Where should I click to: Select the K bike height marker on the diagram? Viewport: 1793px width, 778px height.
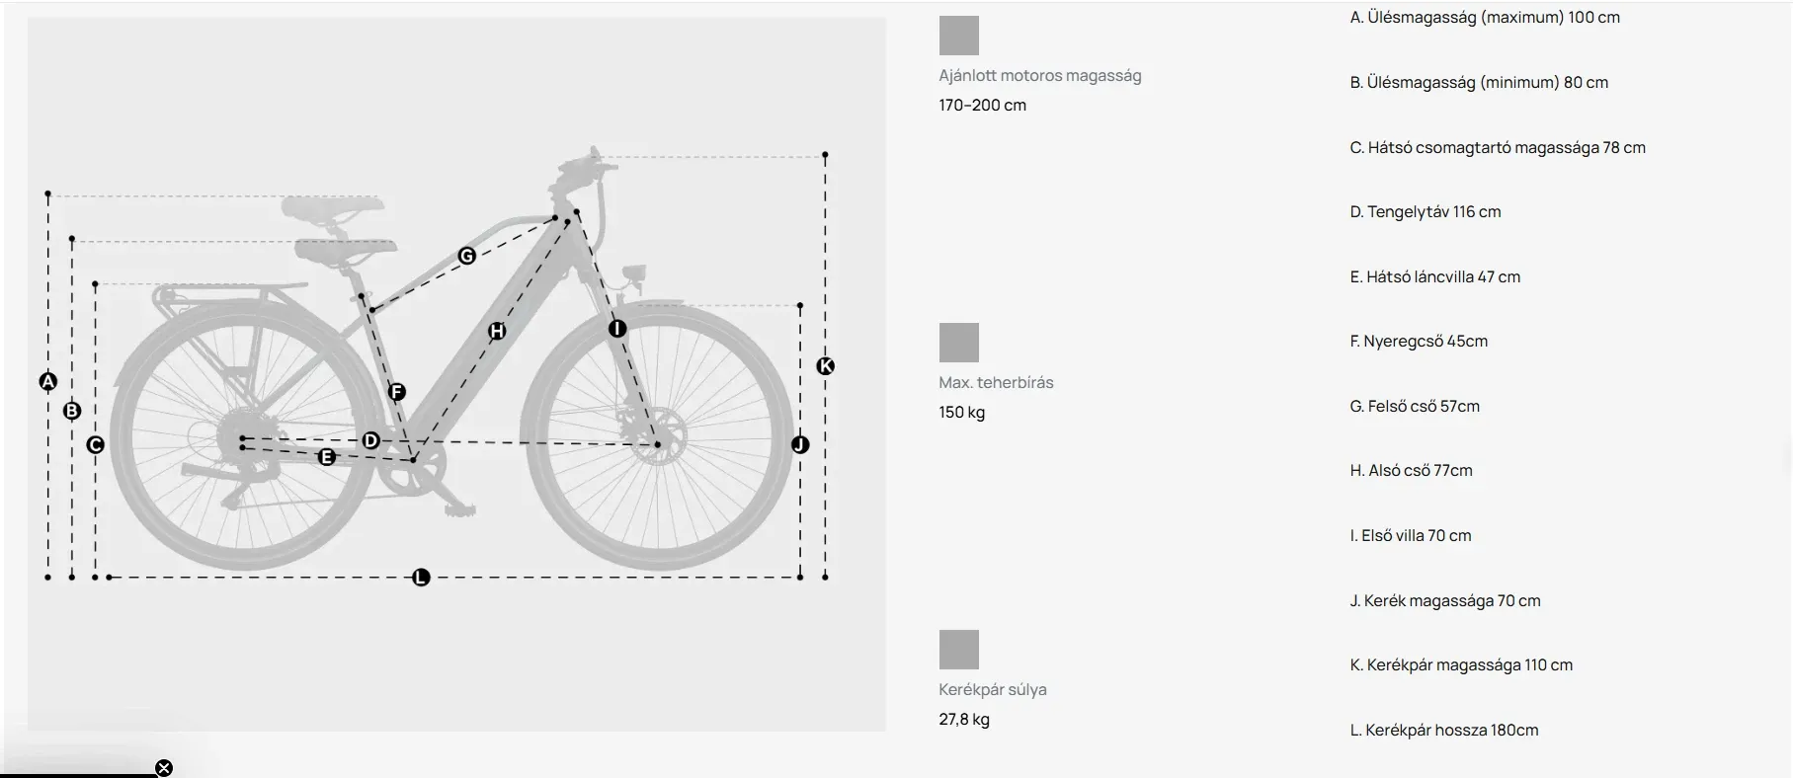(826, 366)
